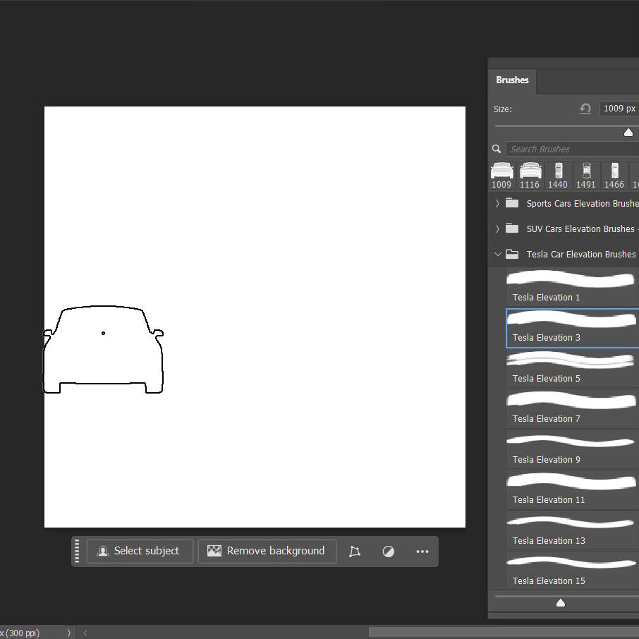Open the three-dots more options menu
Viewport: 639px width, 639px height.
422,552
